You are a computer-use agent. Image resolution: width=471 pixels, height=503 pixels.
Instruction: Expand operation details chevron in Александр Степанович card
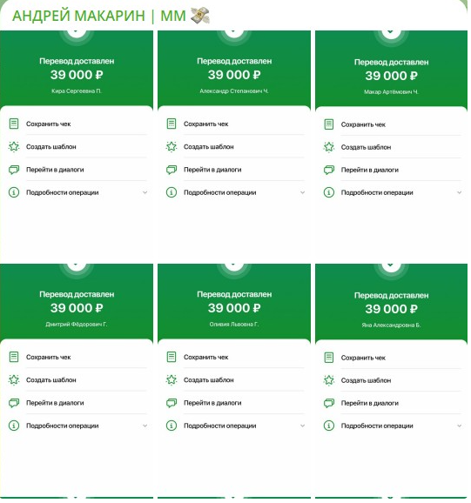[303, 192]
